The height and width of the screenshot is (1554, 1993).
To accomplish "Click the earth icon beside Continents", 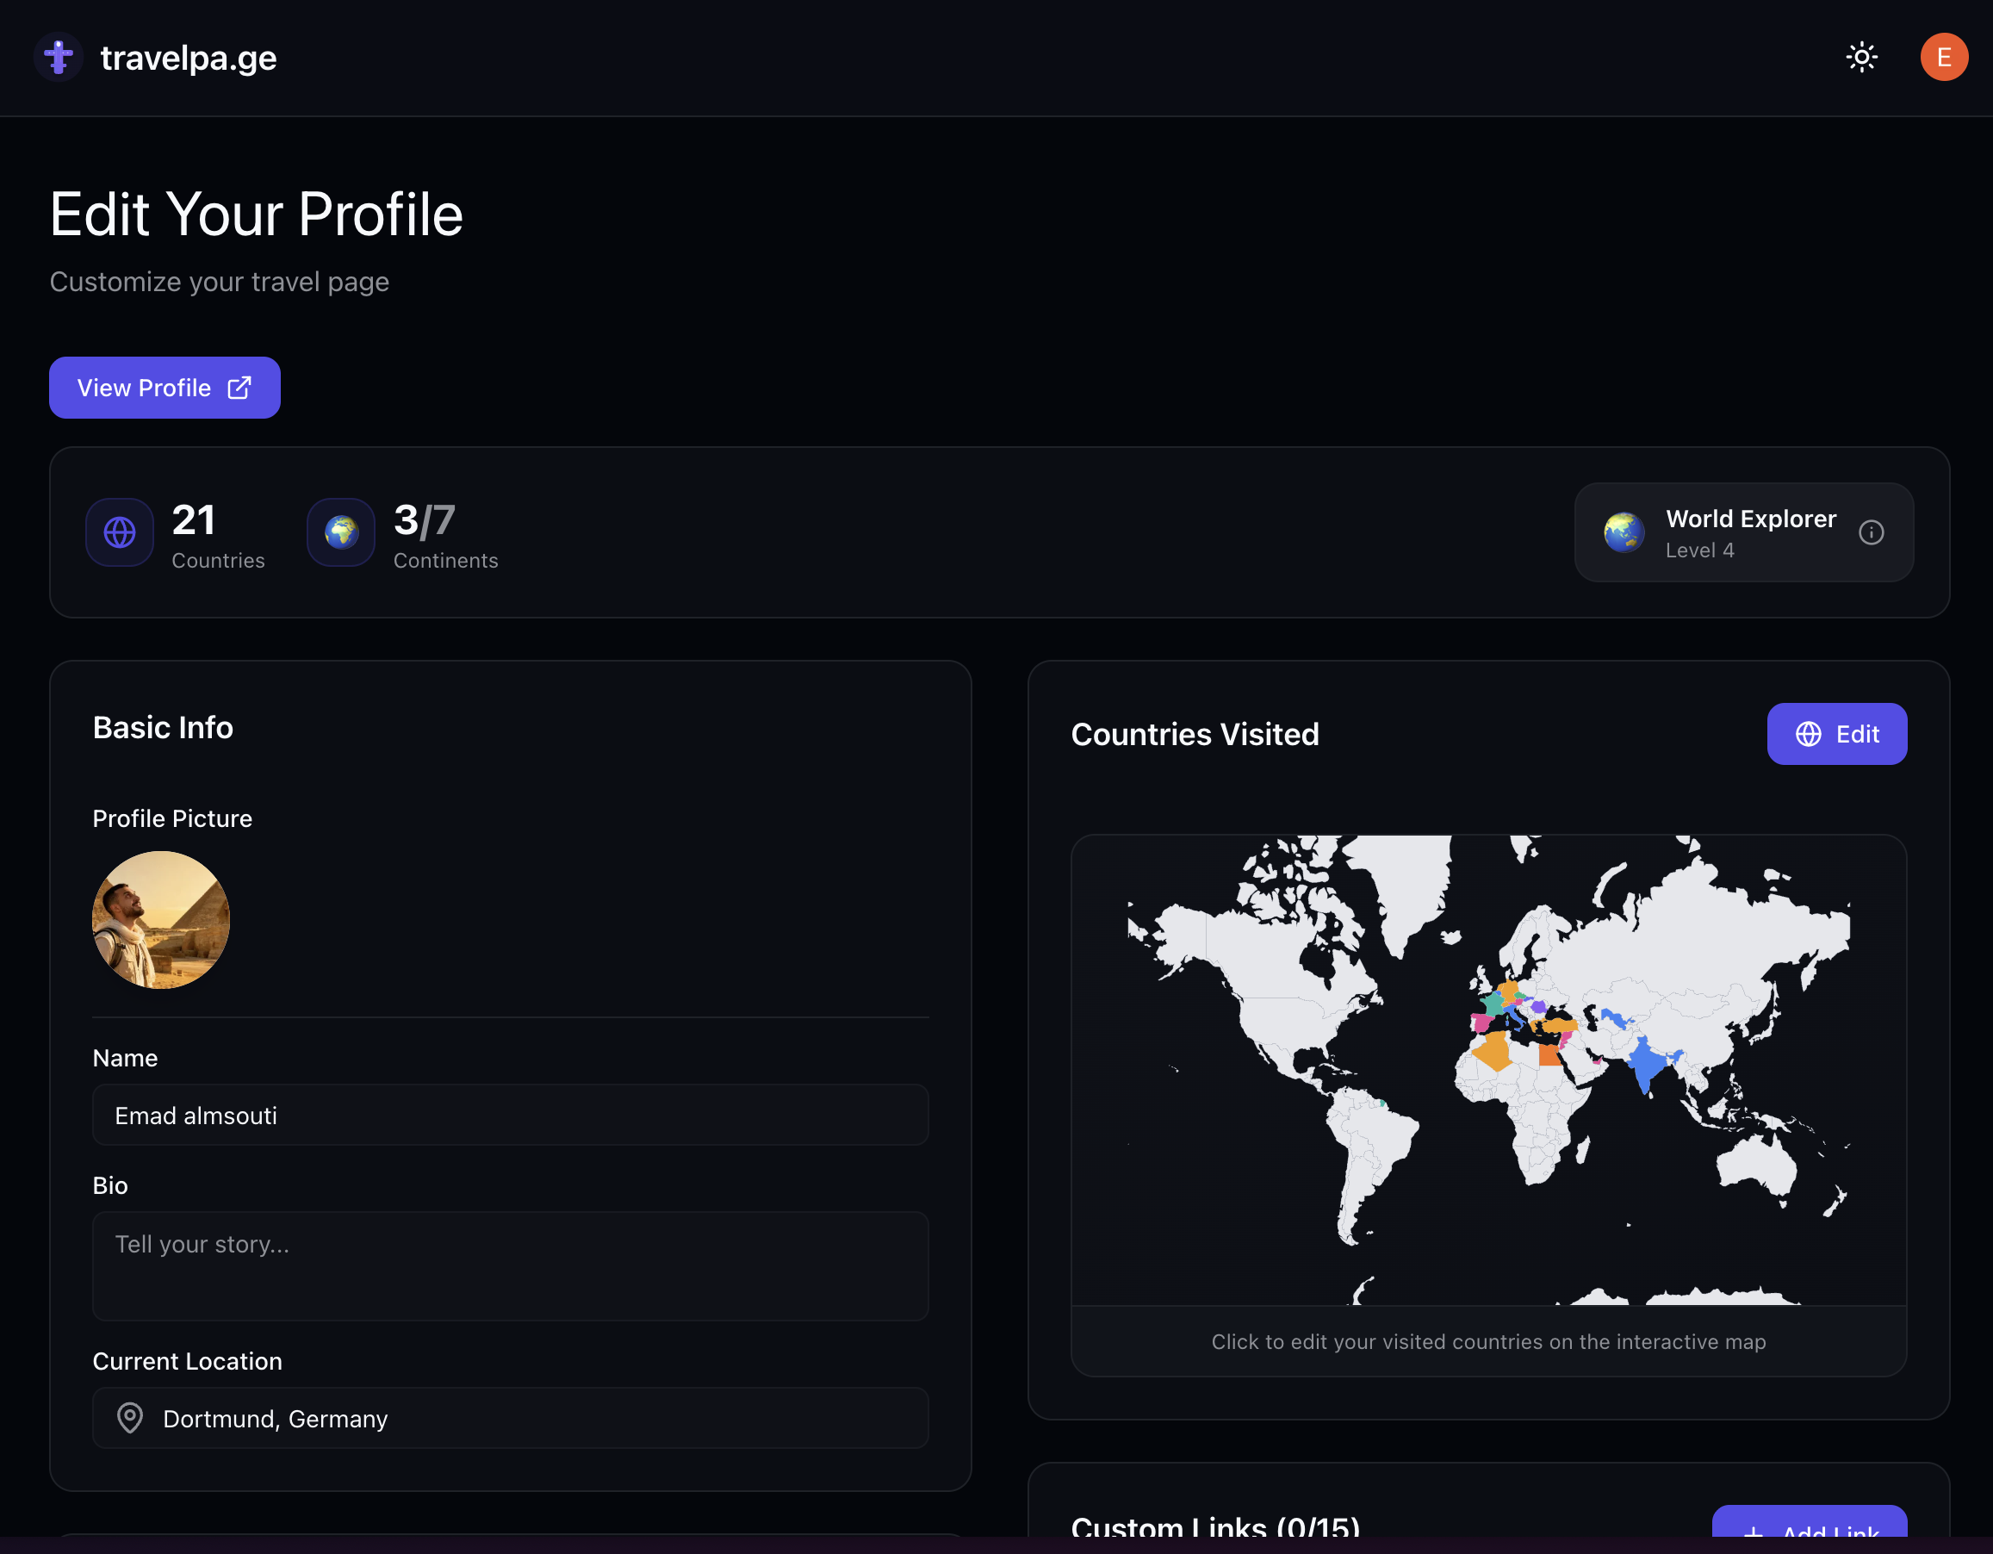I will click(341, 532).
